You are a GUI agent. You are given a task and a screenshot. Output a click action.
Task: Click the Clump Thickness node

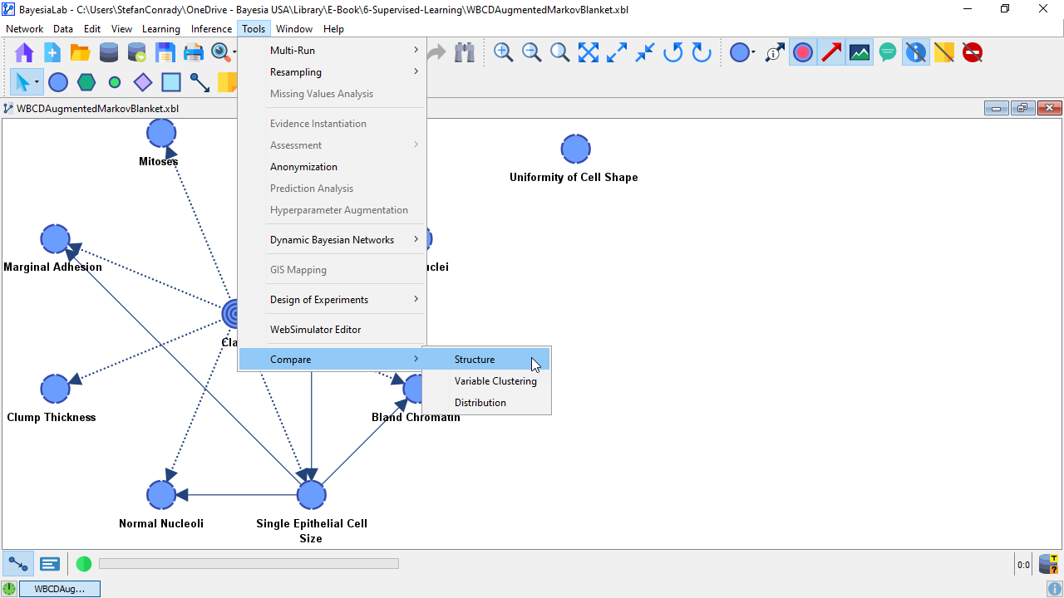click(x=55, y=389)
